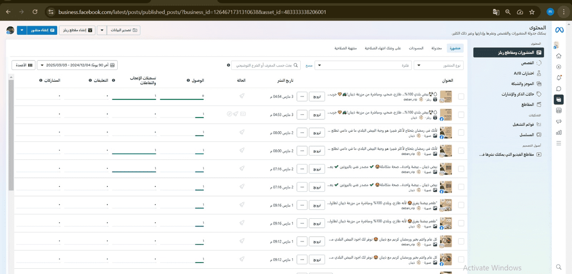Open the notifications bell icon
The width and height of the screenshot is (572, 274).
coord(559,78)
